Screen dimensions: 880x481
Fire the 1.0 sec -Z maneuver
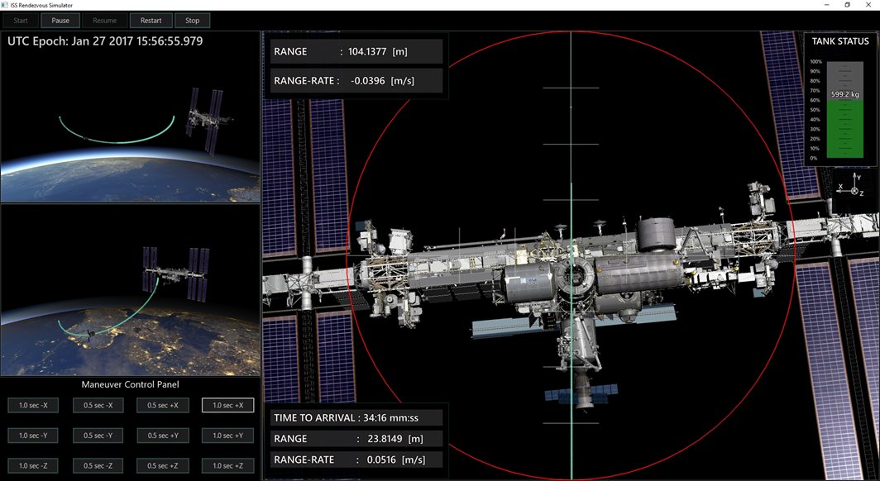pos(33,466)
